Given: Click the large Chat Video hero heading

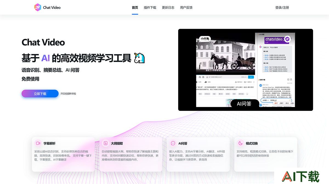Looking at the screenshot, I should point(43,42).
